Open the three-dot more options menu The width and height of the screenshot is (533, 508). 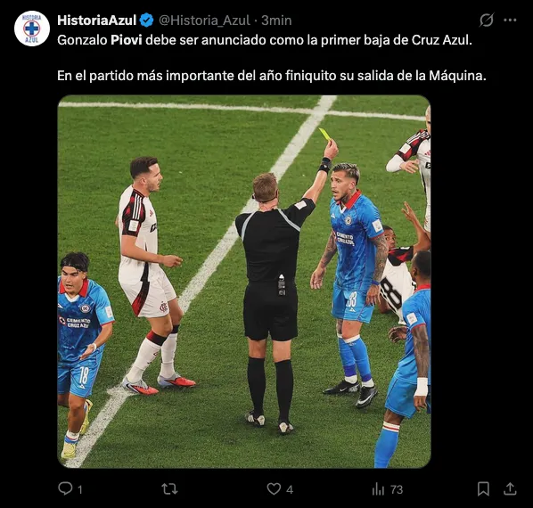(x=510, y=20)
